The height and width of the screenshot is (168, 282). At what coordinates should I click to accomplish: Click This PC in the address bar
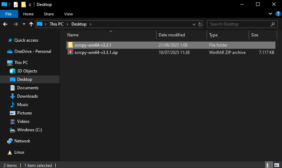click(56, 24)
